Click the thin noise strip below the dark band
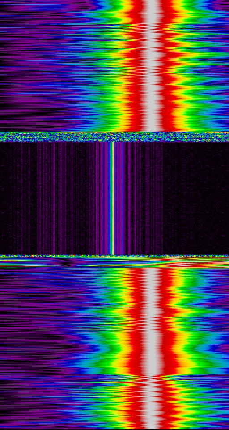 [x=114, y=256]
